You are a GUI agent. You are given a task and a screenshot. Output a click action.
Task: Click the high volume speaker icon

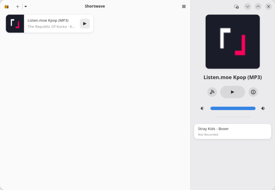point(263,108)
